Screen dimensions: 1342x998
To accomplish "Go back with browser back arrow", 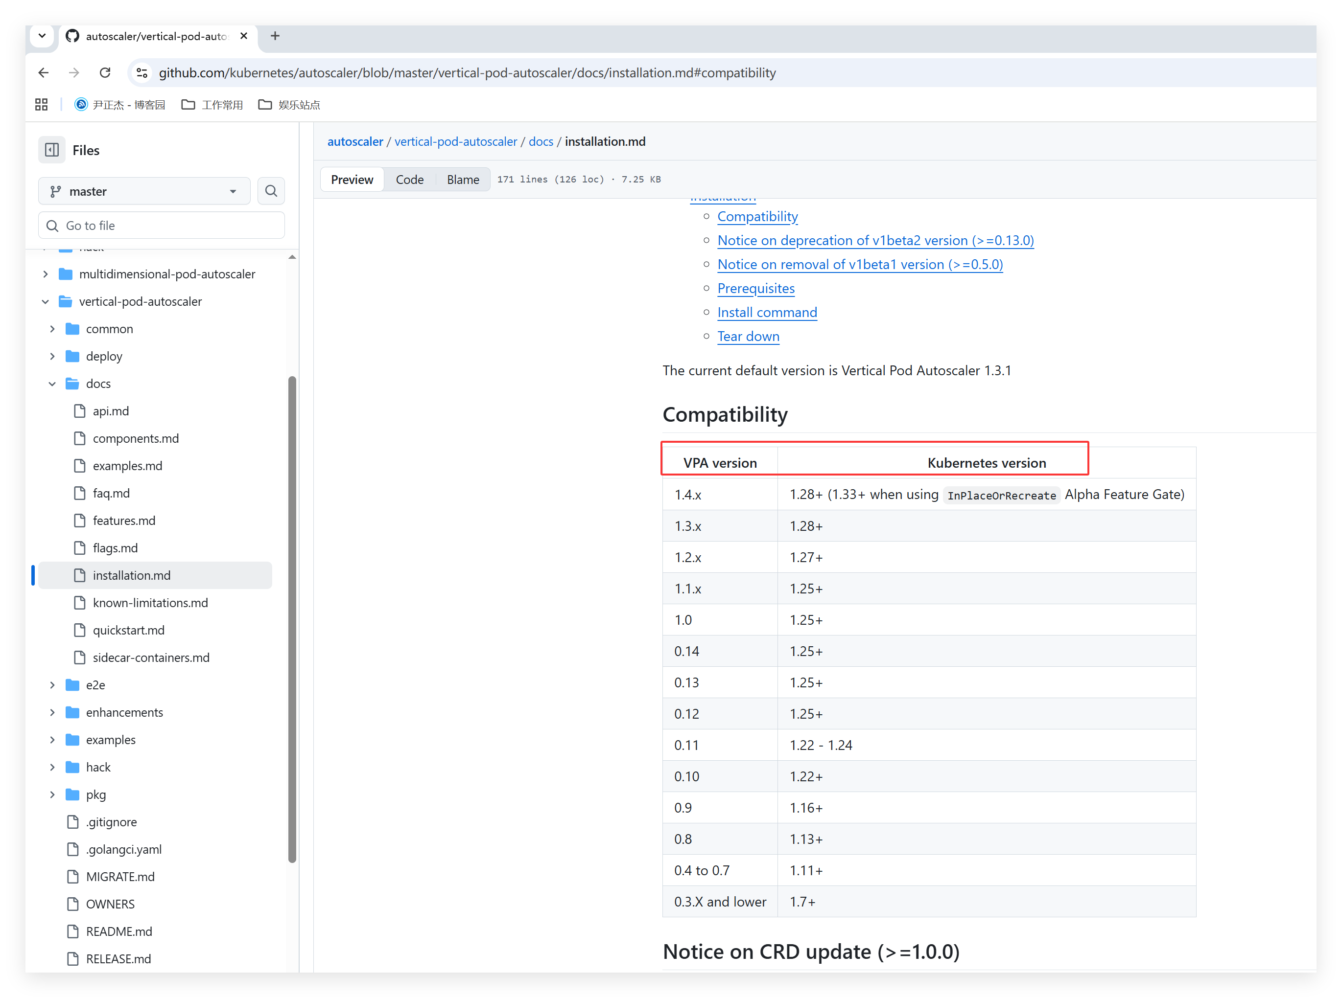I will (x=44, y=73).
